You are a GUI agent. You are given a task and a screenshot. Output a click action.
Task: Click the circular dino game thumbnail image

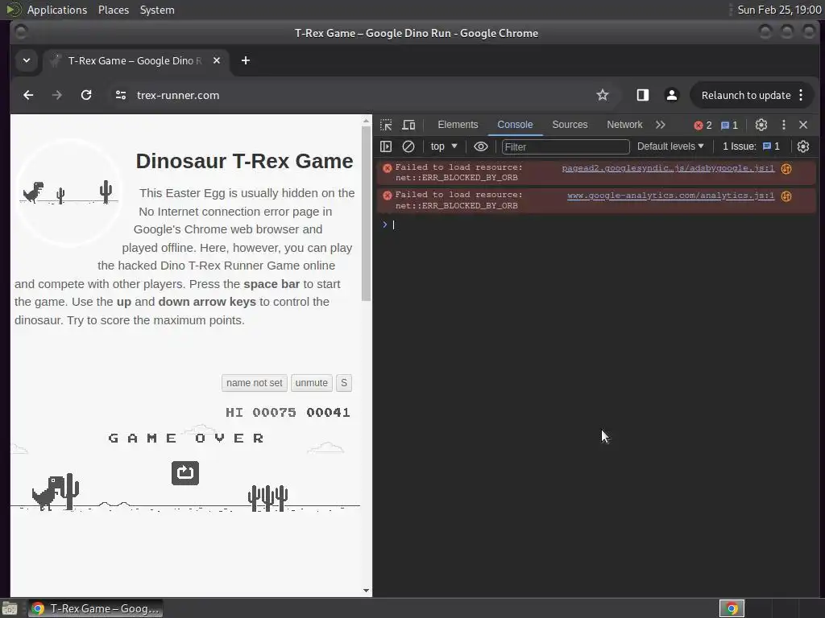[x=69, y=193]
